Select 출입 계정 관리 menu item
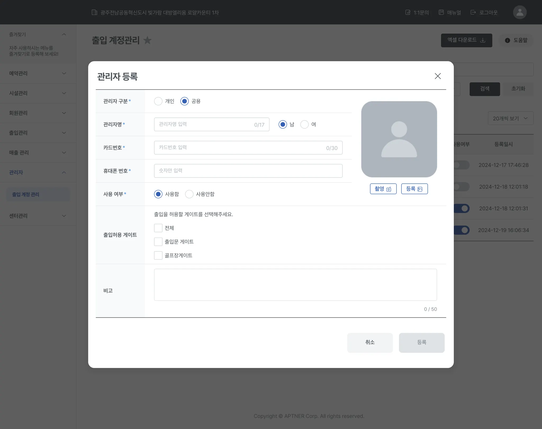Image resolution: width=542 pixels, height=429 pixels. [x=26, y=194]
